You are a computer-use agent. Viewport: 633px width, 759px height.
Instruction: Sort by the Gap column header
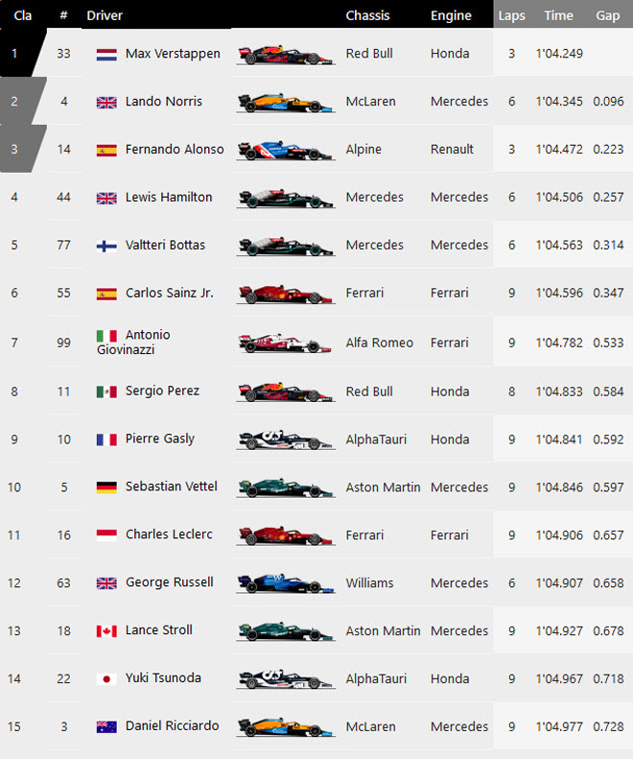pos(607,15)
